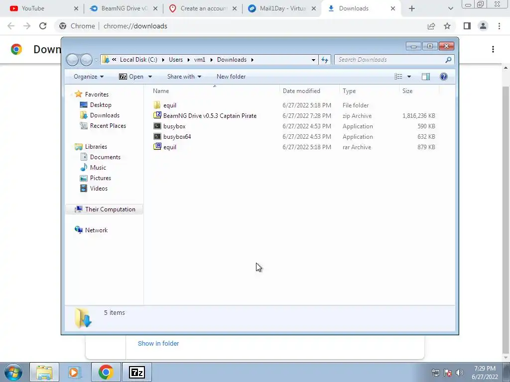Open the Organize dropdown menu
This screenshot has height=382, width=510.
(x=89, y=77)
